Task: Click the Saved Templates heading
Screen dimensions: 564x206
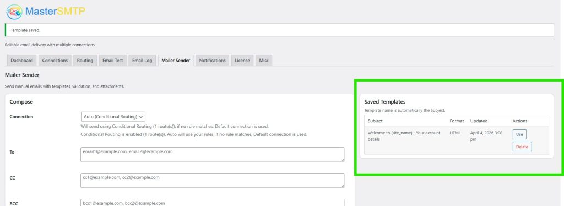Action: click(x=384, y=102)
